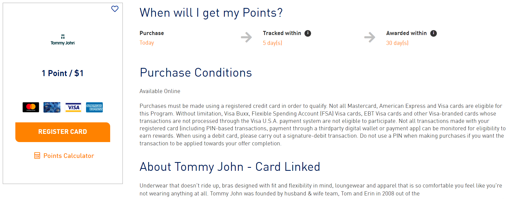Viewport: 510px width, 199px height.
Task: Click the arrow between Purchase and Tracked within
Action: pyautogui.click(x=246, y=37)
